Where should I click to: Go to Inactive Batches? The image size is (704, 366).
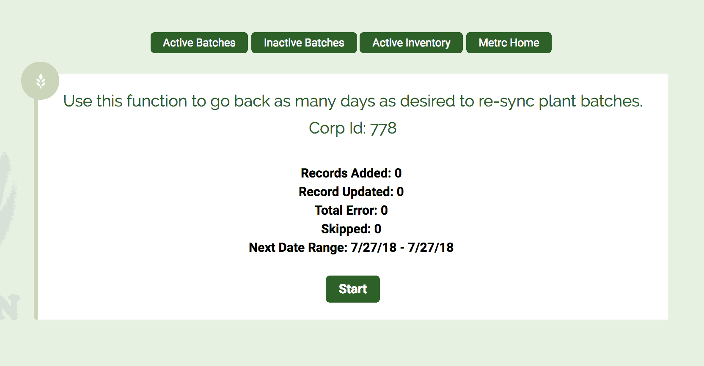[x=304, y=43]
